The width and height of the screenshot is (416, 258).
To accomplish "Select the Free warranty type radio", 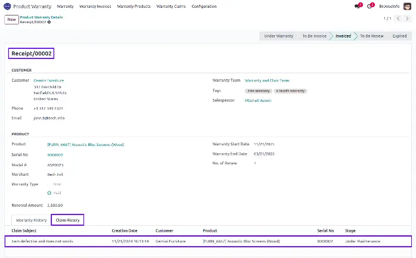I will 49,184.
